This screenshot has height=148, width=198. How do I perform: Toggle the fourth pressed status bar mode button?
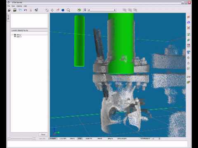(80, 139)
